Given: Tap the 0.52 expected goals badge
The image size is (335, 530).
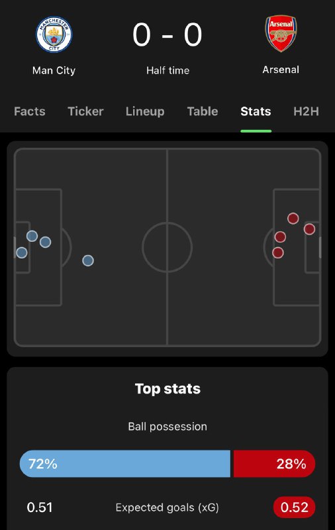Looking at the screenshot, I should [294, 507].
